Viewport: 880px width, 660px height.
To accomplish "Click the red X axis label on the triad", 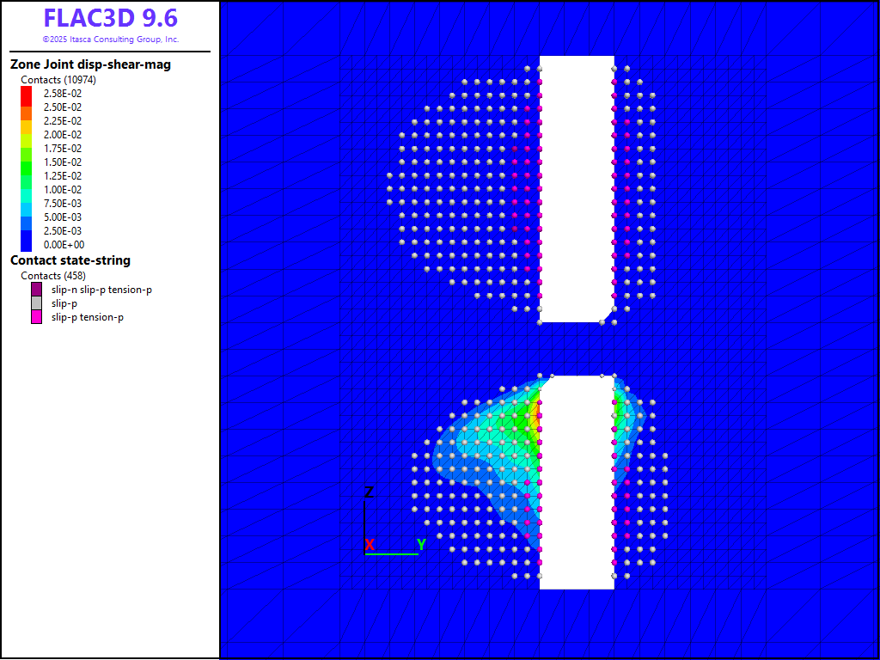I will pos(370,544).
